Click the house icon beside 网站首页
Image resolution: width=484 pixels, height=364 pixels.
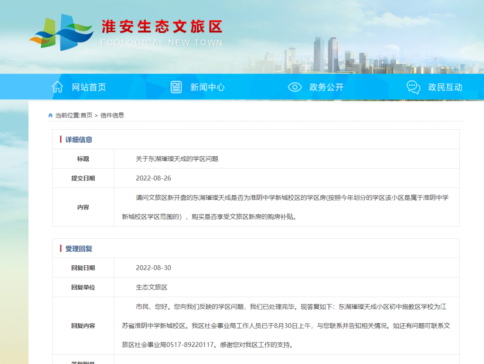(x=57, y=87)
